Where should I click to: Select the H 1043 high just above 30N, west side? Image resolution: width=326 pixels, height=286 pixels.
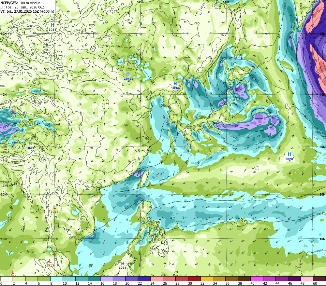30,145
